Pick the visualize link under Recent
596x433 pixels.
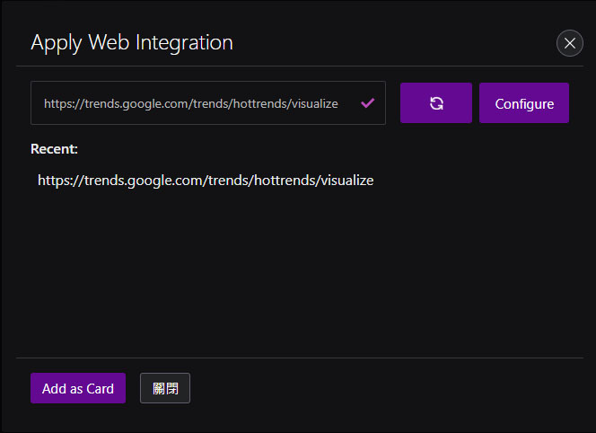206,181
